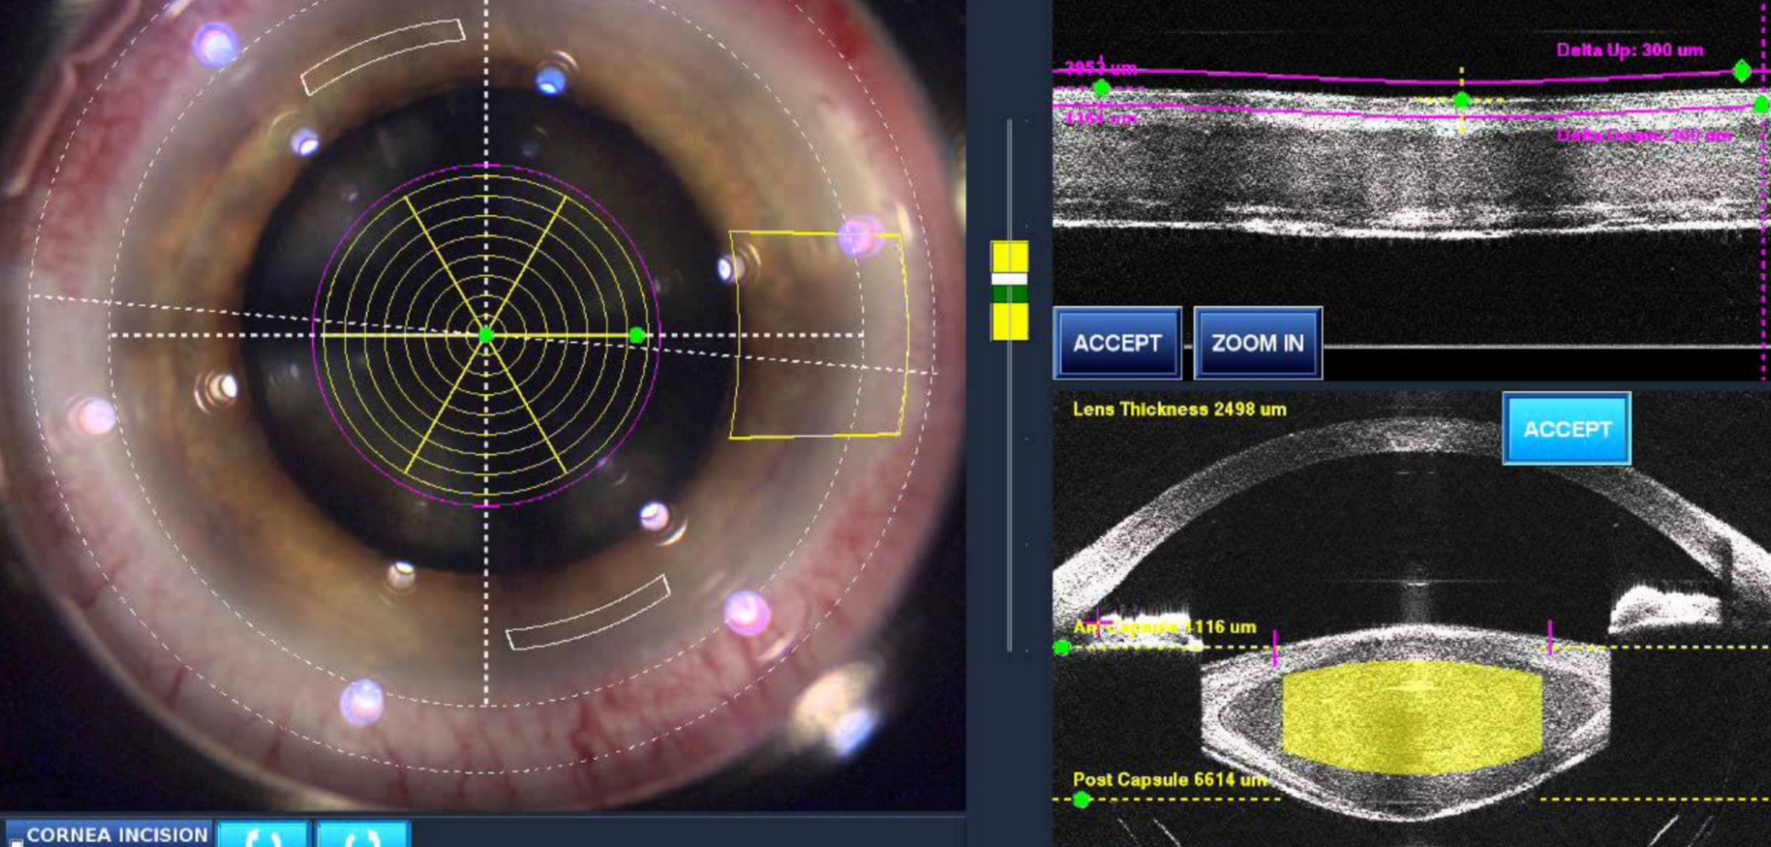
Task: Click the ZOOM IN button
Action: pyautogui.click(x=1257, y=343)
